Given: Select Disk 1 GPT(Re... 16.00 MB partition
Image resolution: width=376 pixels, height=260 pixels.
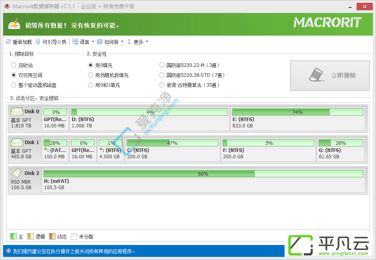Looking at the screenshot, I should coord(83,150).
